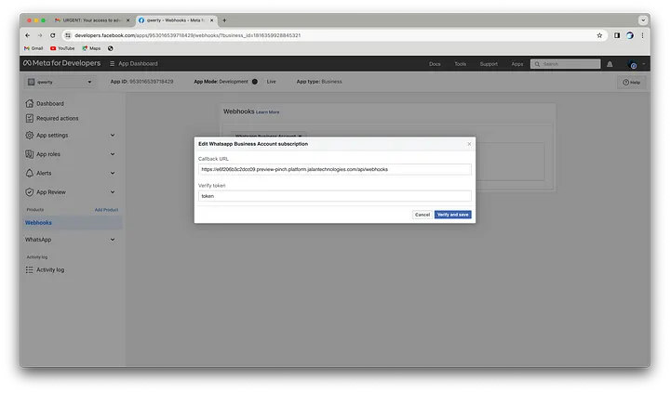The height and width of the screenshot is (393, 670).
Task: Expand WhatsApp product chevron
Action: (x=113, y=240)
